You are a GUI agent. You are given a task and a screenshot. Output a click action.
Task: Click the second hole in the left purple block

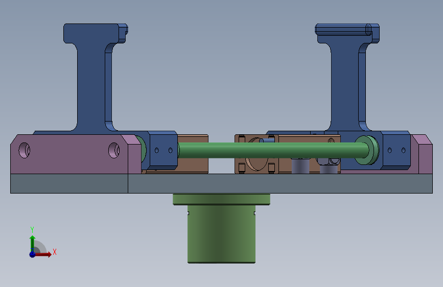[114, 150]
